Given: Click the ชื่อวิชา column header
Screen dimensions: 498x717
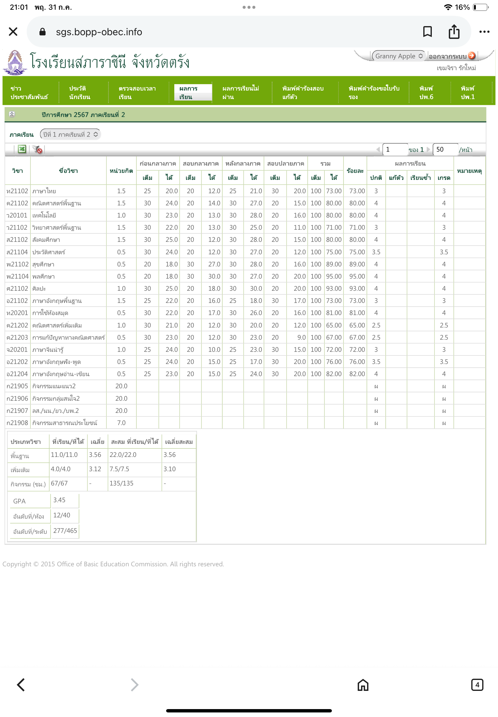Looking at the screenshot, I should pyautogui.click(x=68, y=170).
